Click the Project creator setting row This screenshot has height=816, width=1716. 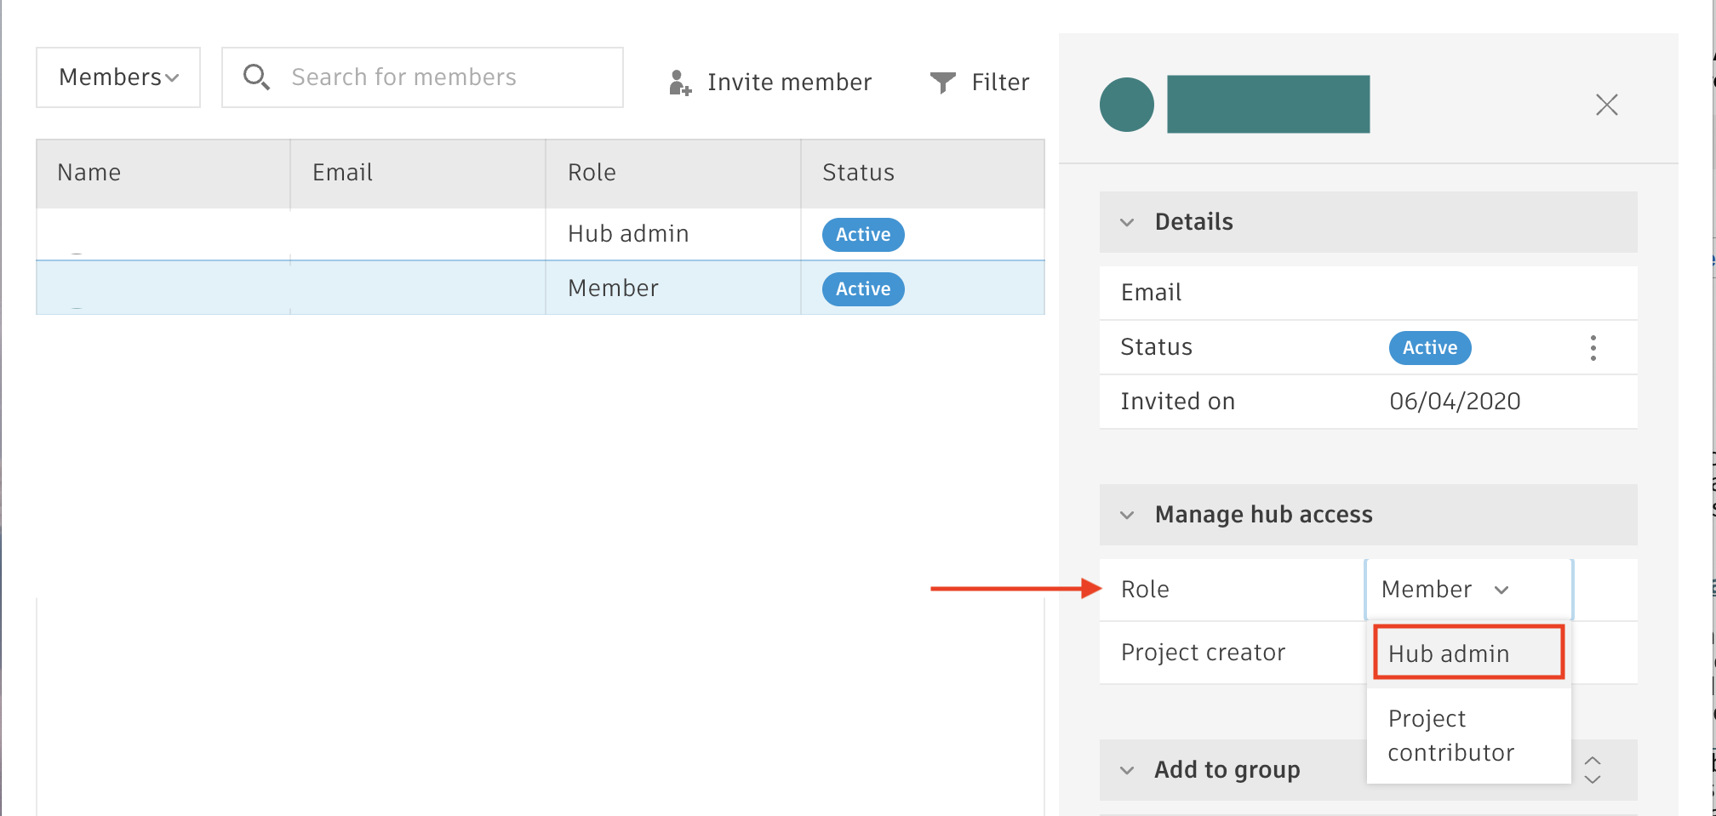pyautogui.click(x=1203, y=652)
